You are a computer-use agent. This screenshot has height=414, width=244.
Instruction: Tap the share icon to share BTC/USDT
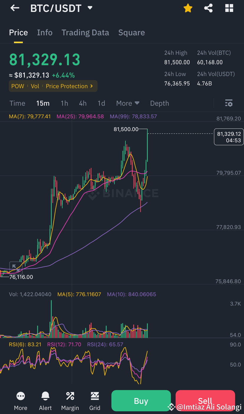pyautogui.click(x=208, y=8)
